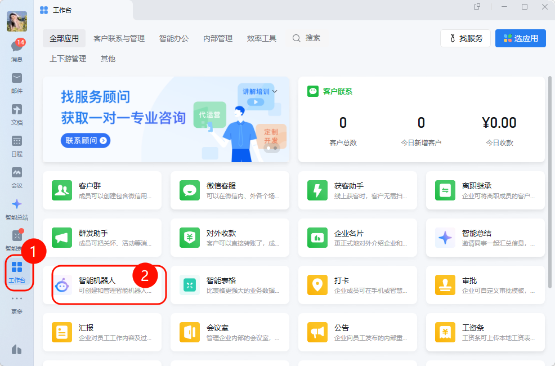Switch to 智能办公 tab

[174, 38]
